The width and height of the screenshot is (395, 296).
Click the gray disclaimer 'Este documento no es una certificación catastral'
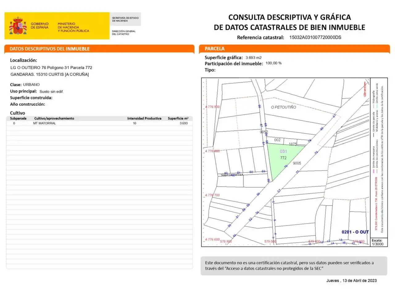(x=294, y=266)
